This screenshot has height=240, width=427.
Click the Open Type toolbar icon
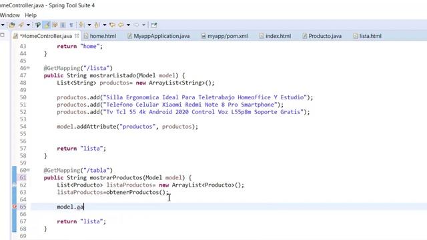[12, 25]
